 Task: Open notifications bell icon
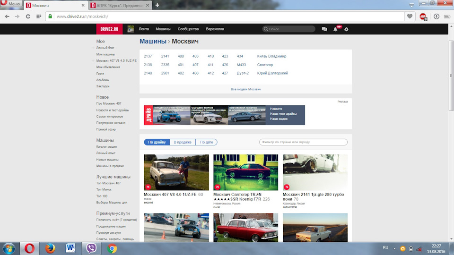[335, 29]
